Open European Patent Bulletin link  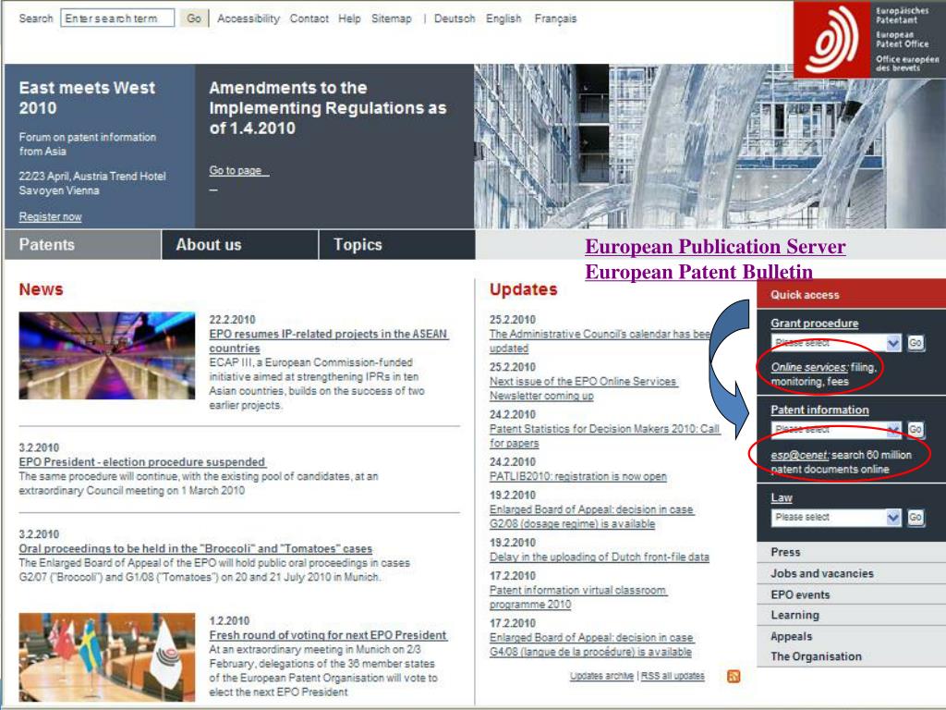tap(698, 272)
